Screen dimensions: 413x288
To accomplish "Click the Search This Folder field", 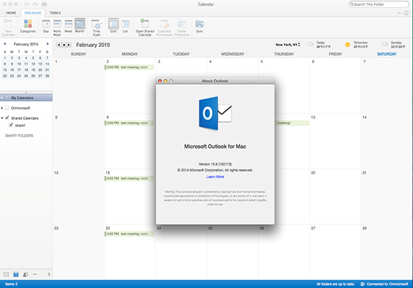I will pos(379,4).
